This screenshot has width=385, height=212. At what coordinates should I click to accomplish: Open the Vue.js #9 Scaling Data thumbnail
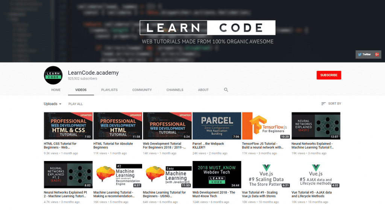(x=267, y=174)
